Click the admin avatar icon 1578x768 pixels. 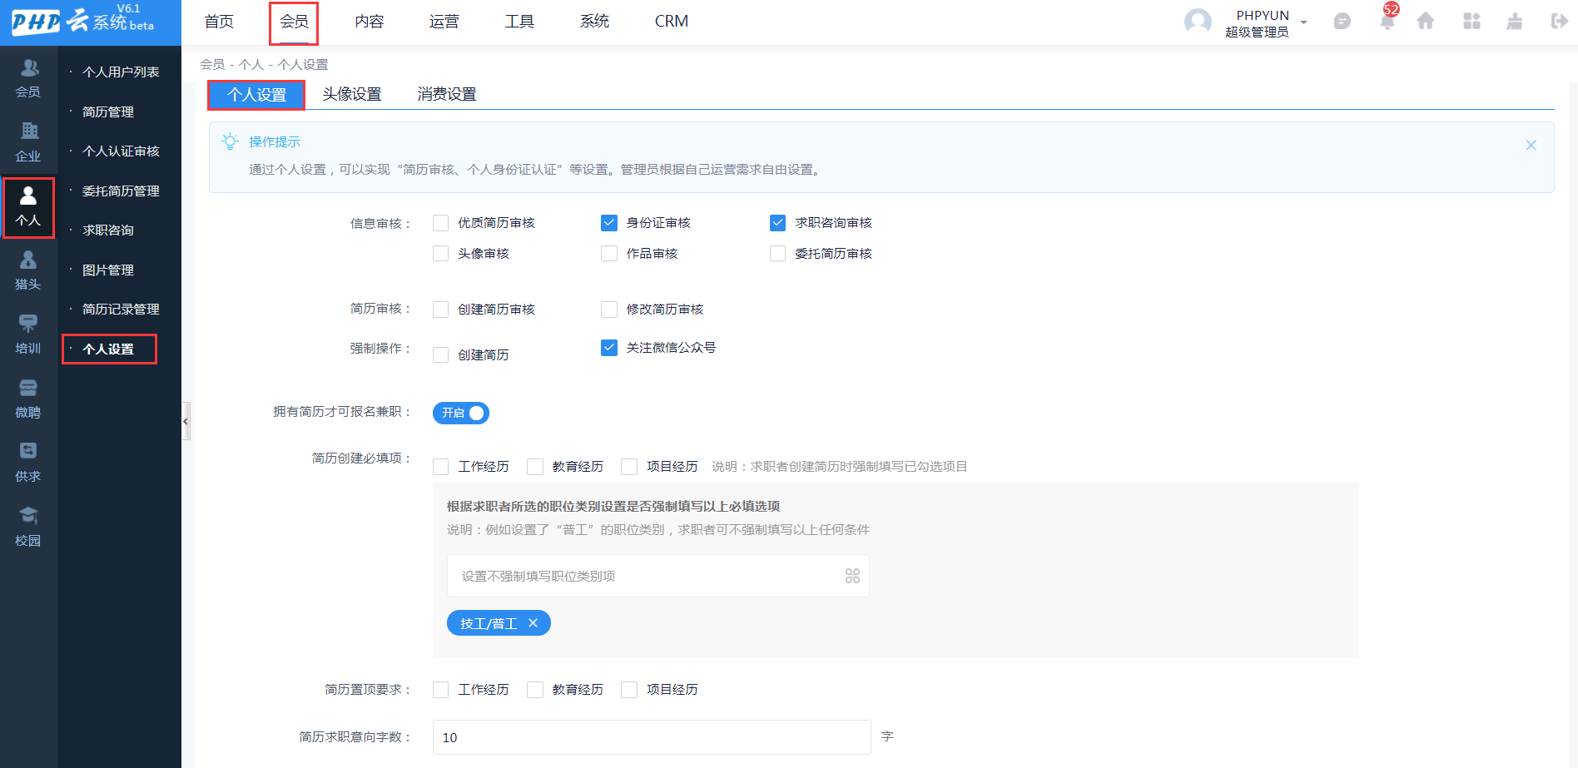click(x=1198, y=22)
